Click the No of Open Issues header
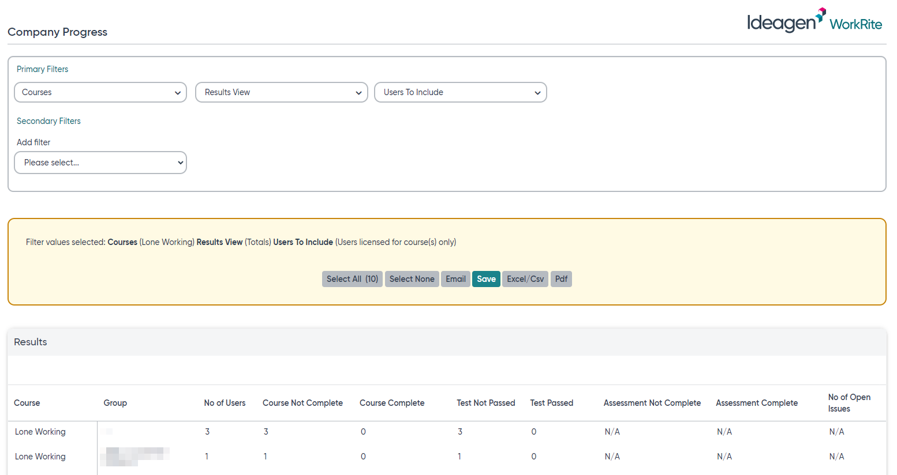 tap(849, 403)
